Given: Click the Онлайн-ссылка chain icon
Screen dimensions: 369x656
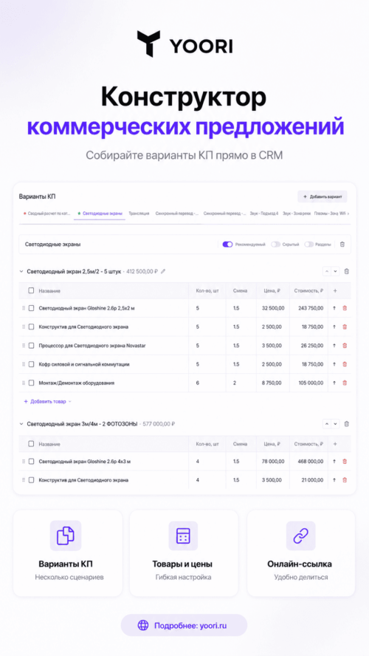Looking at the screenshot, I should (x=300, y=536).
